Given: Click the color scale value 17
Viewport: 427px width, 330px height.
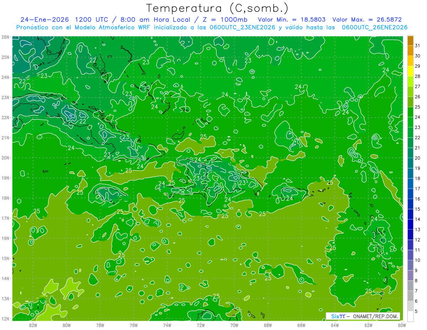Looking at the screenshot, I should click(x=418, y=189).
